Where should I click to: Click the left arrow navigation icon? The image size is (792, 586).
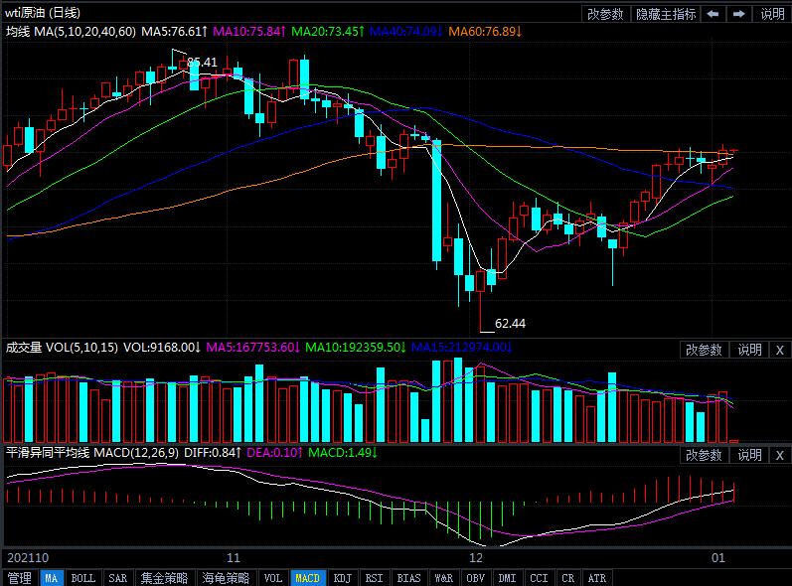point(713,14)
